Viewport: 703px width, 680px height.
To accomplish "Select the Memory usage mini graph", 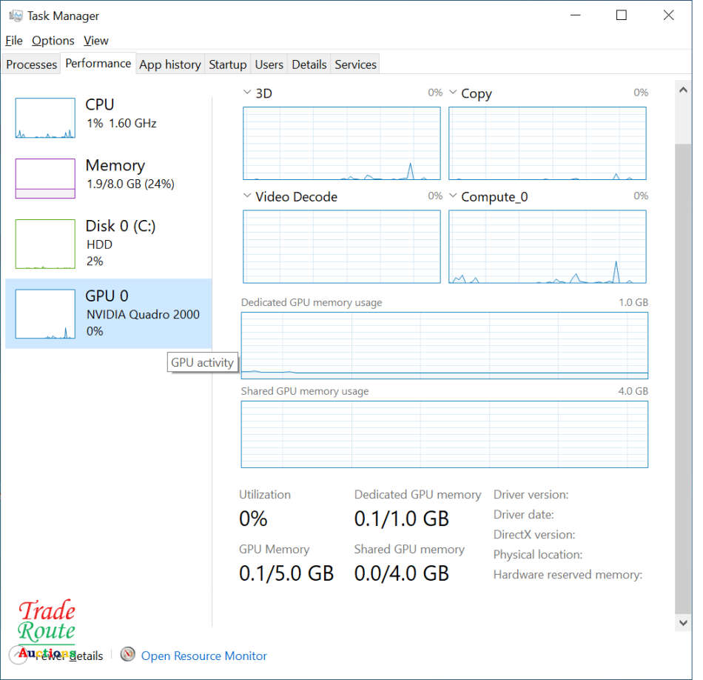I will (45, 179).
